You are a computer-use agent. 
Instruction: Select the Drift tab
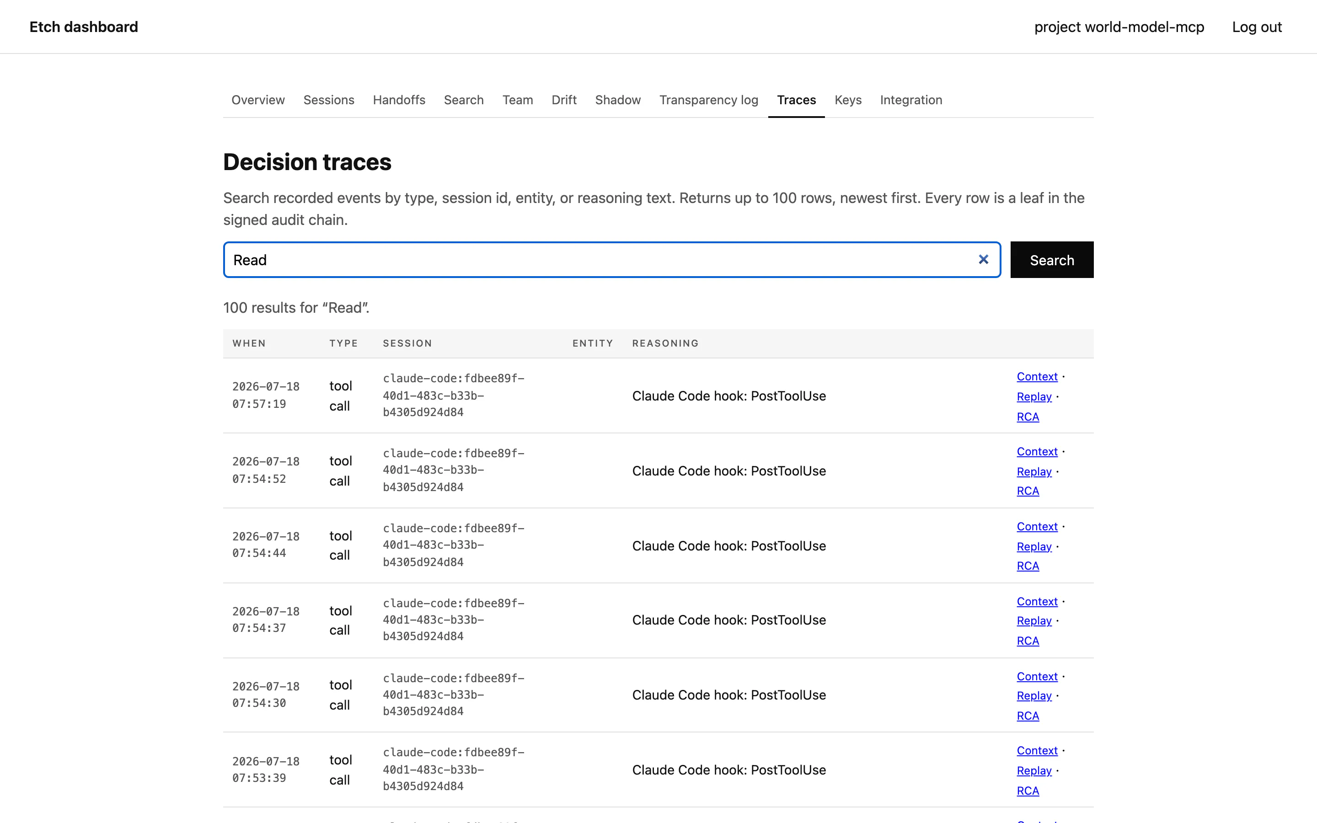pyautogui.click(x=564, y=100)
